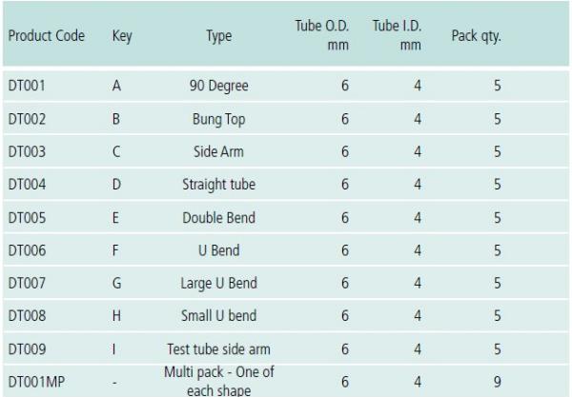Select product code DT006
This screenshot has width=572, height=397.
27,250
